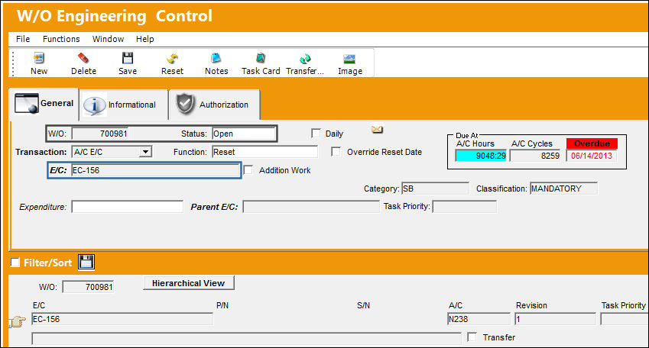Click the Classification field MANDATORY
Image resolution: width=649 pixels, height=348 pixels.
tap(563, 188)
